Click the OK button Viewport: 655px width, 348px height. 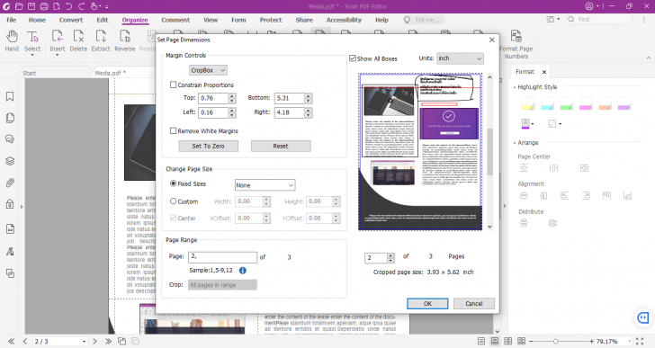pyautogui.click(x=427, y=303)
